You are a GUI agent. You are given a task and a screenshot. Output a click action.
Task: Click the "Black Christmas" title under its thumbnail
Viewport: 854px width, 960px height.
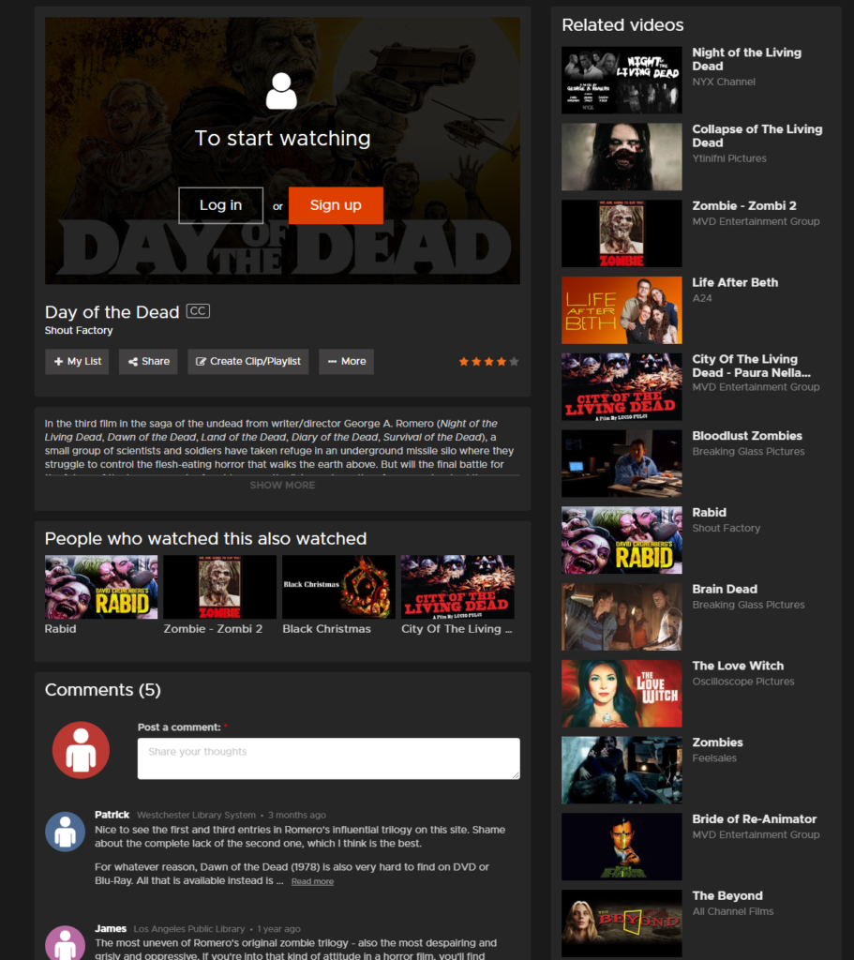326,629
